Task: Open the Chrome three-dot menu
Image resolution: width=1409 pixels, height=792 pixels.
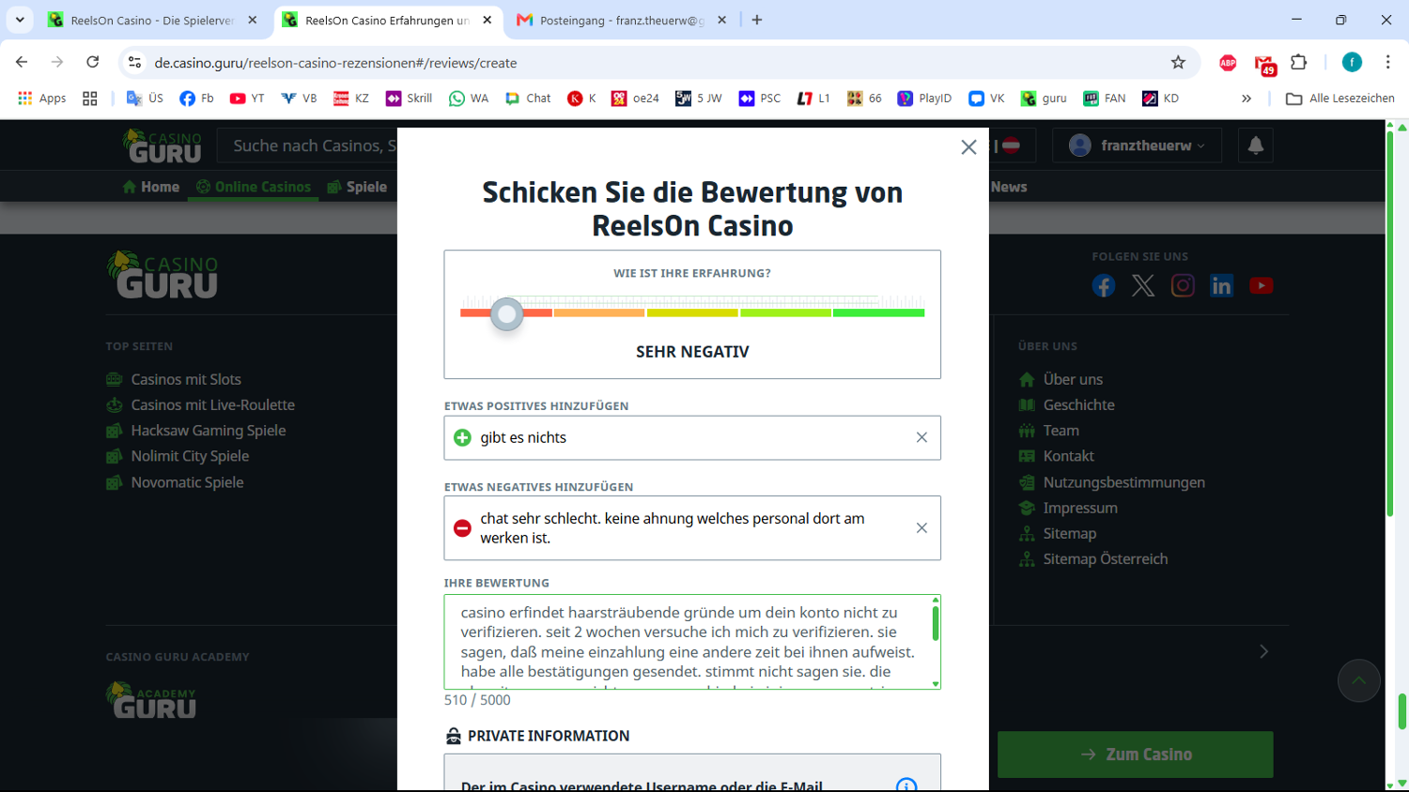Action: point(1387,62)
